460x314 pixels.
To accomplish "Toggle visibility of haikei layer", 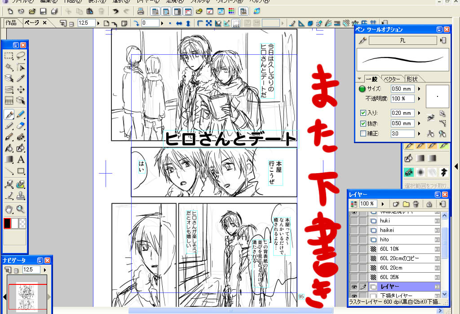I will tap(354, 230).
